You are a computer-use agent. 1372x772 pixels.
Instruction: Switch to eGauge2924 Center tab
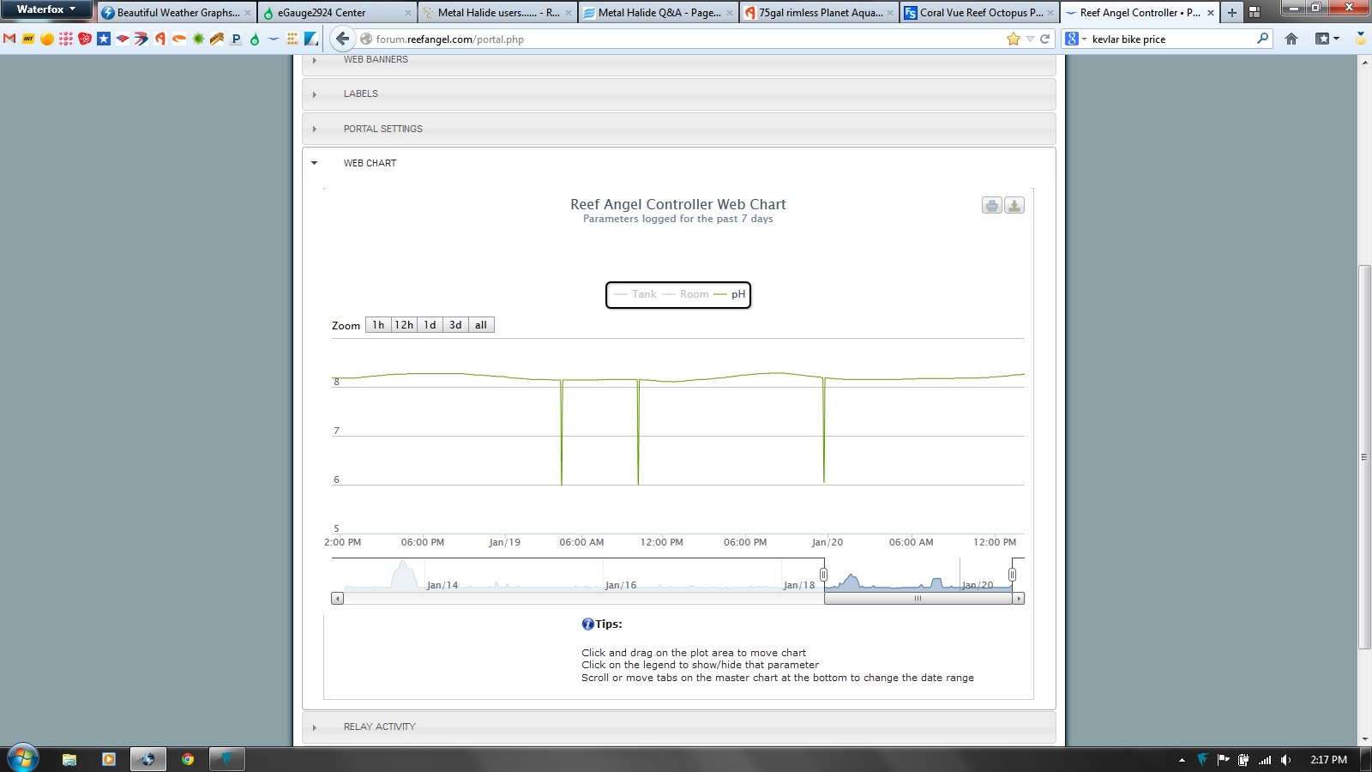336,13
